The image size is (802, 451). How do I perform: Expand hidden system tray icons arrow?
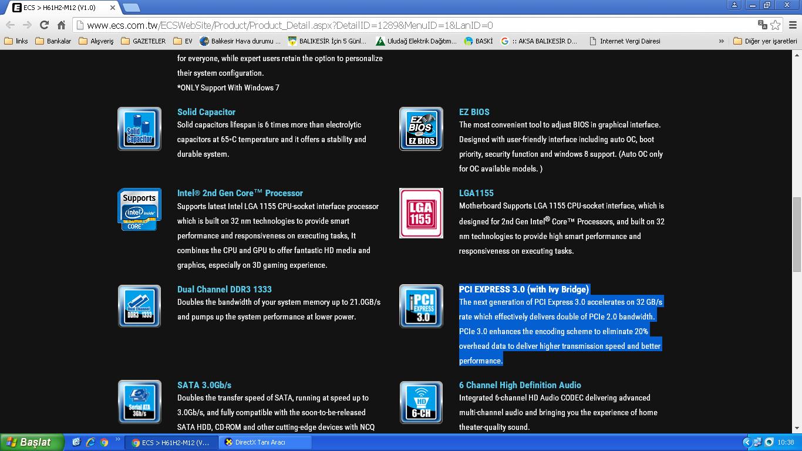click(x=747, y=442)
